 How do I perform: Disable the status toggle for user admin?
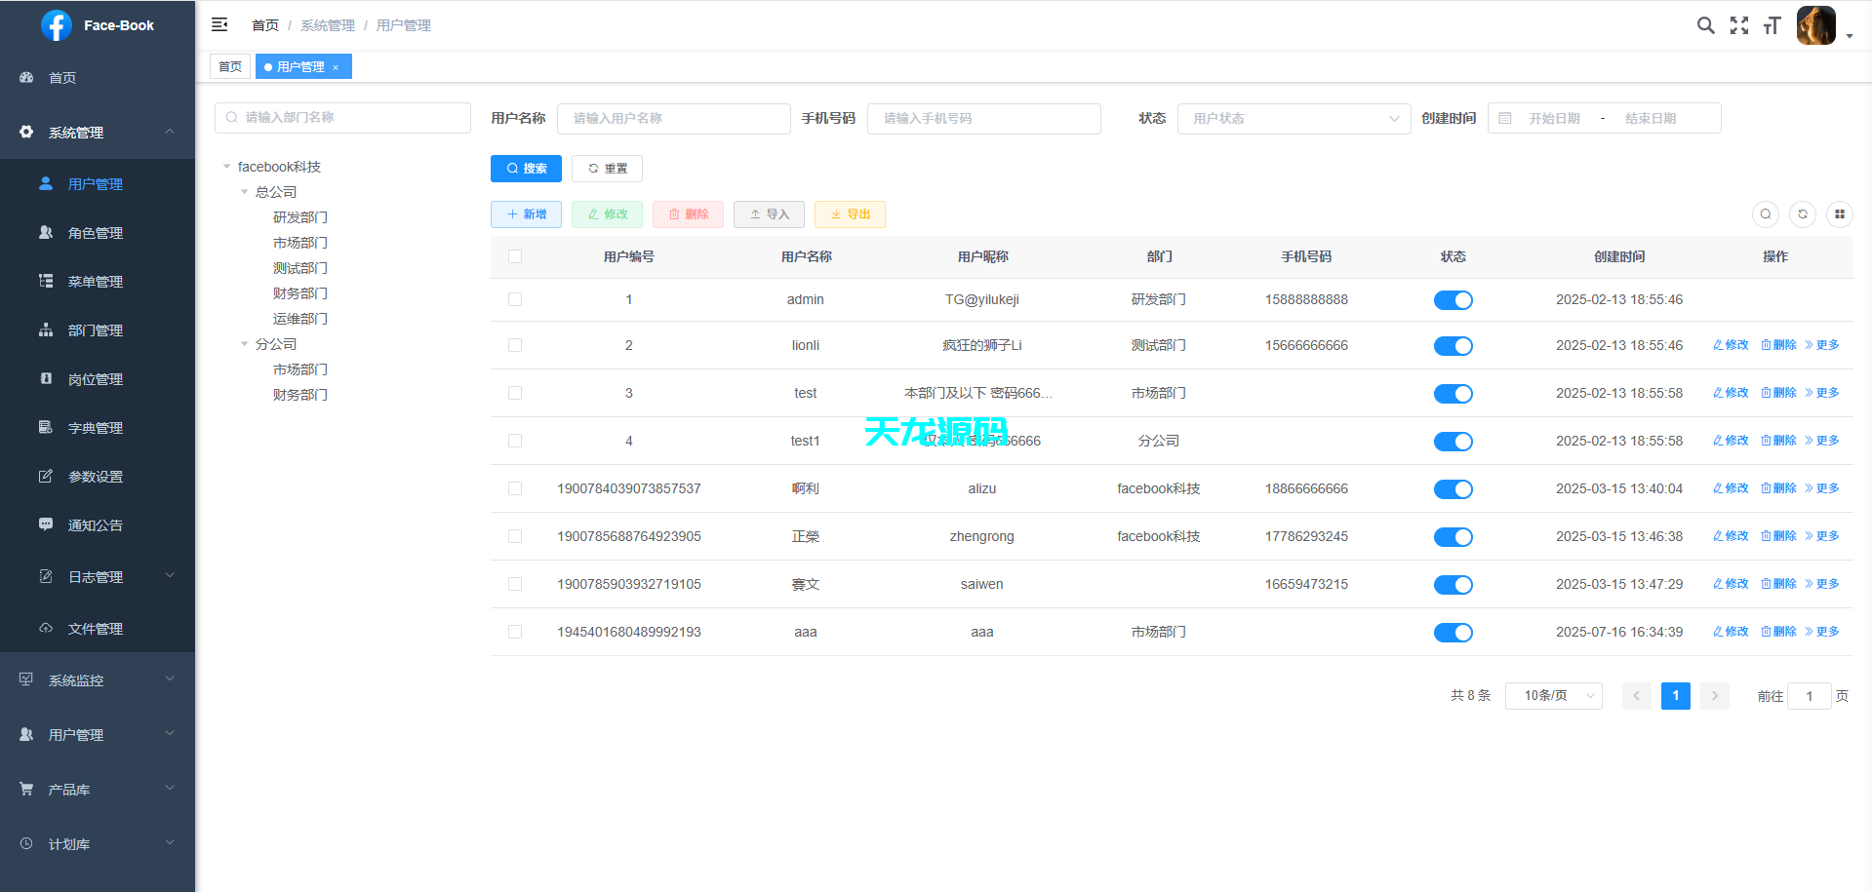(1454, 299)
